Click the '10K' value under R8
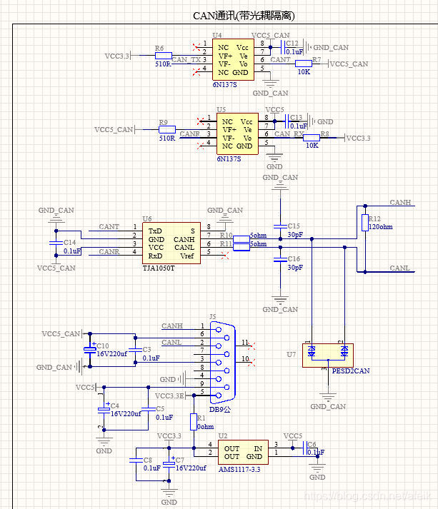The image size is (438, 509). click(312, 146)
